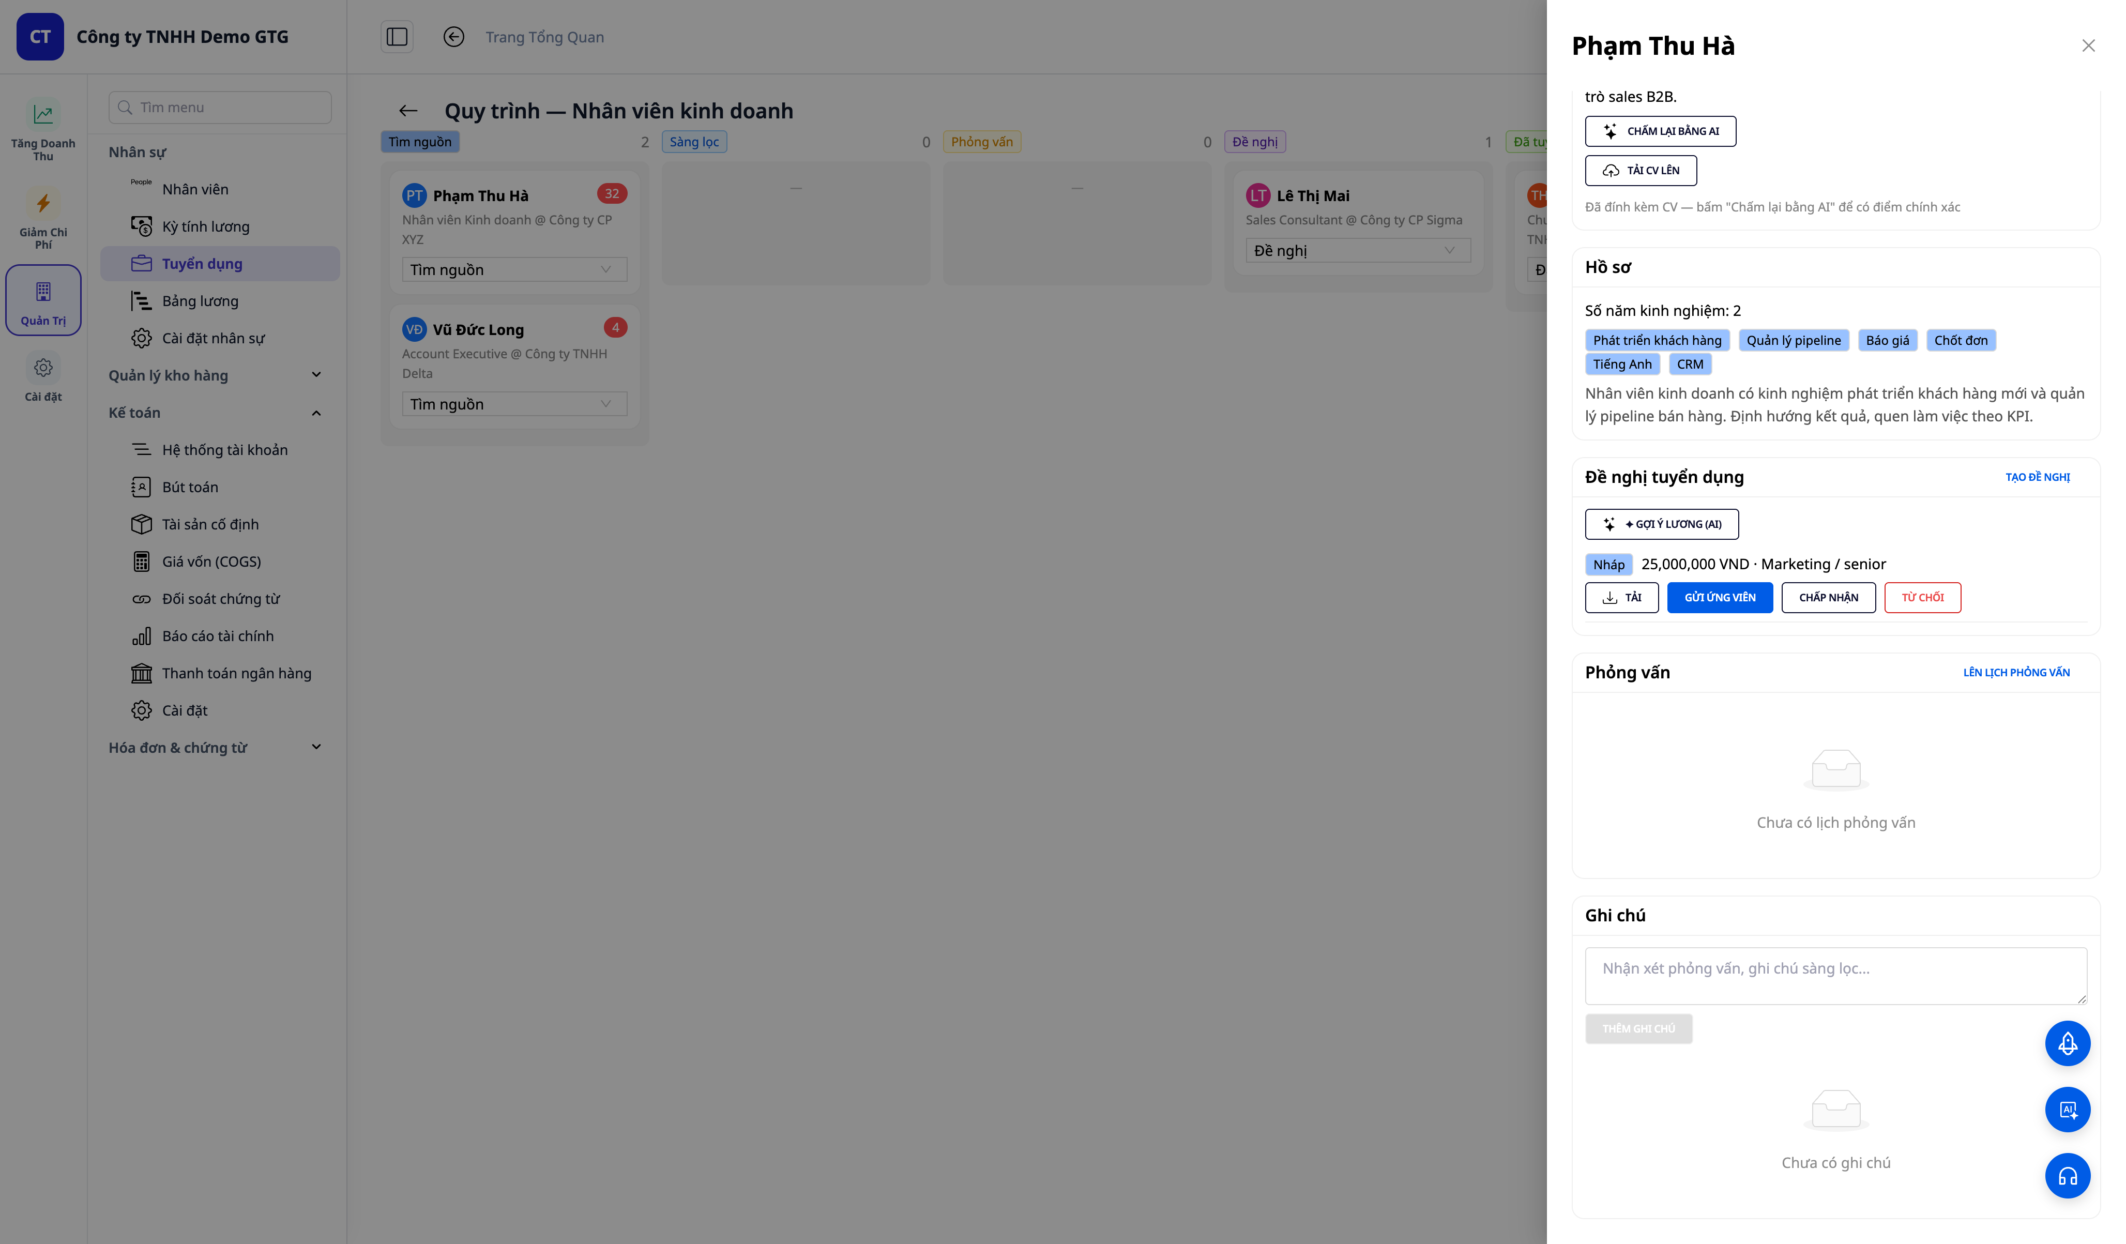
Task: Select the Báo giá skill tag
Action: point(1887,340)
